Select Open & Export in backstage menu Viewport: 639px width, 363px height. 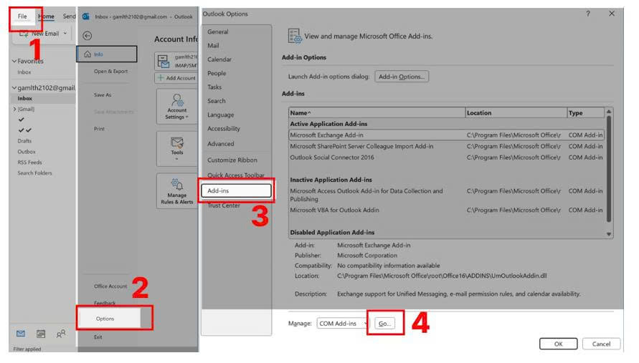(111, 71)
